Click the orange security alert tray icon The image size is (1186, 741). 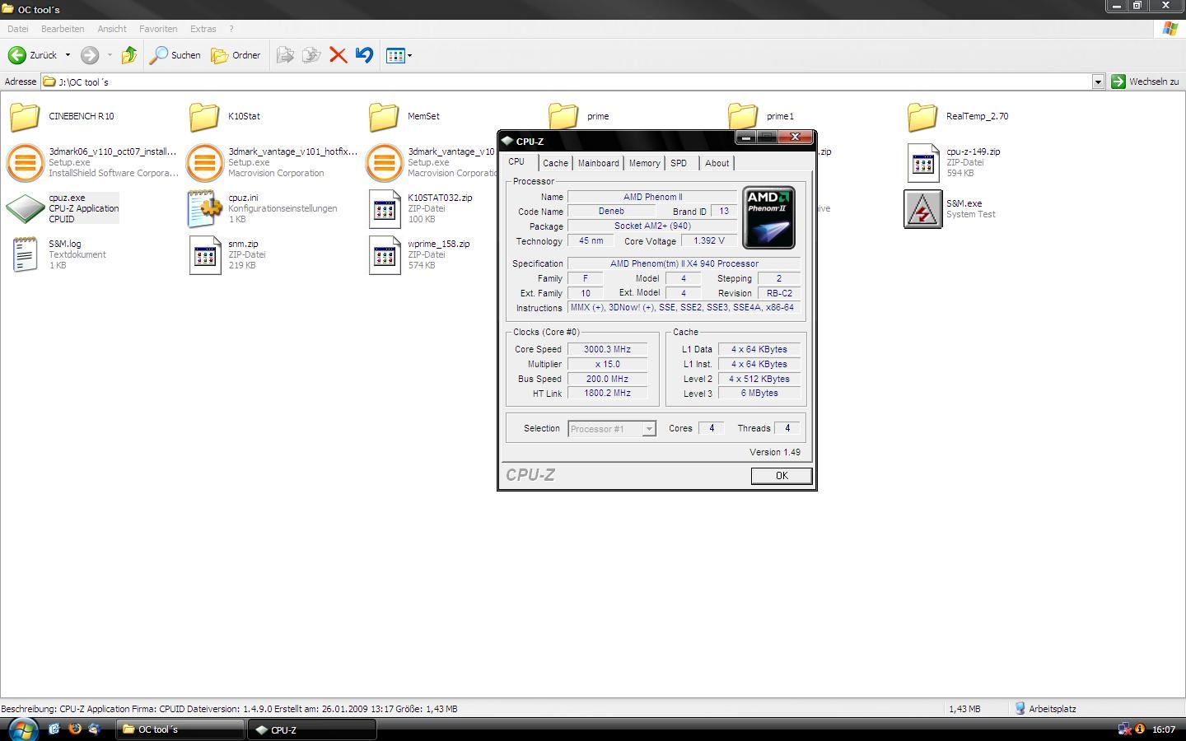point(1140,729)
